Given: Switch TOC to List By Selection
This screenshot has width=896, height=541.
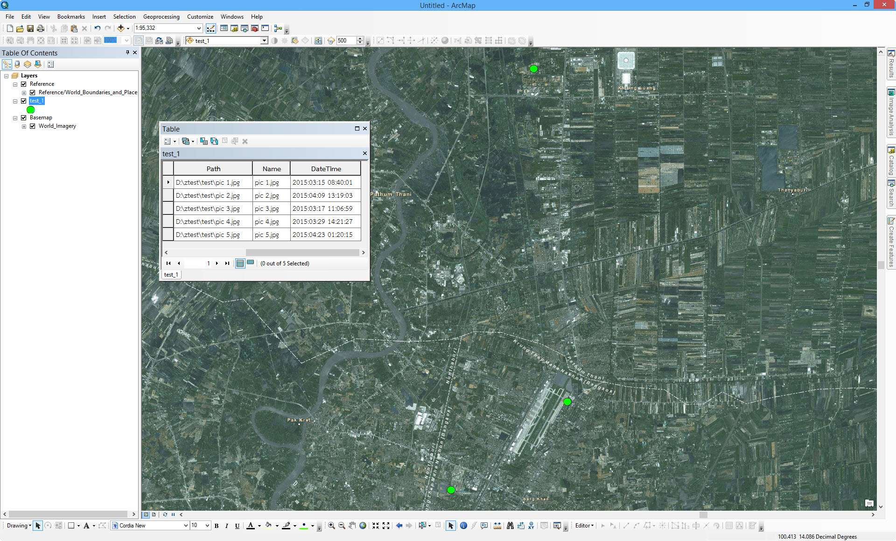Looking at the screenshot, I should coord(38,64).
